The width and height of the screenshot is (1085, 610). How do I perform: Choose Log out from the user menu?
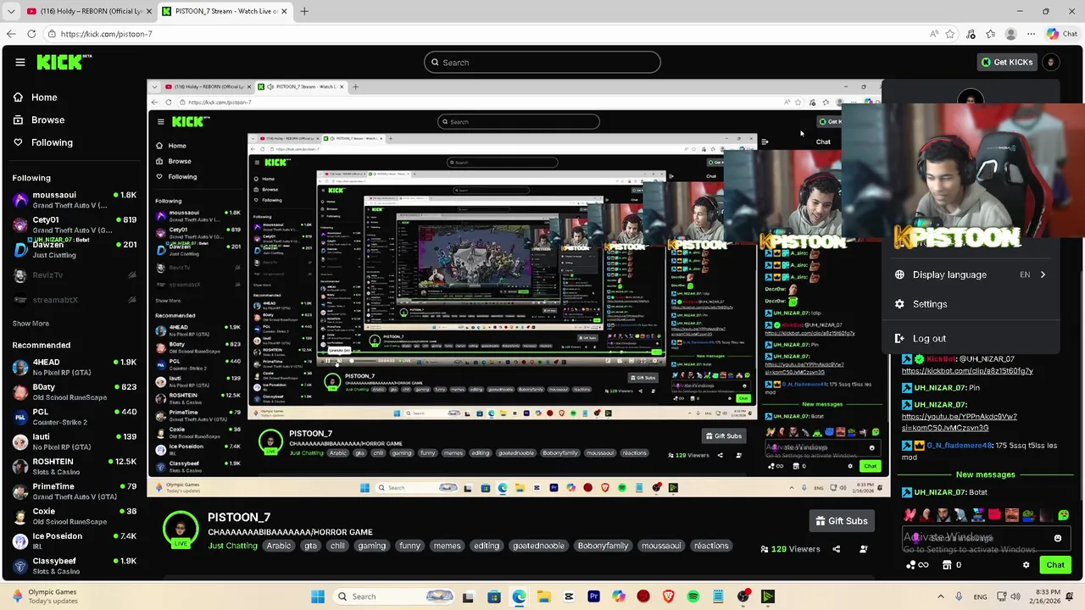coord(971,338)
